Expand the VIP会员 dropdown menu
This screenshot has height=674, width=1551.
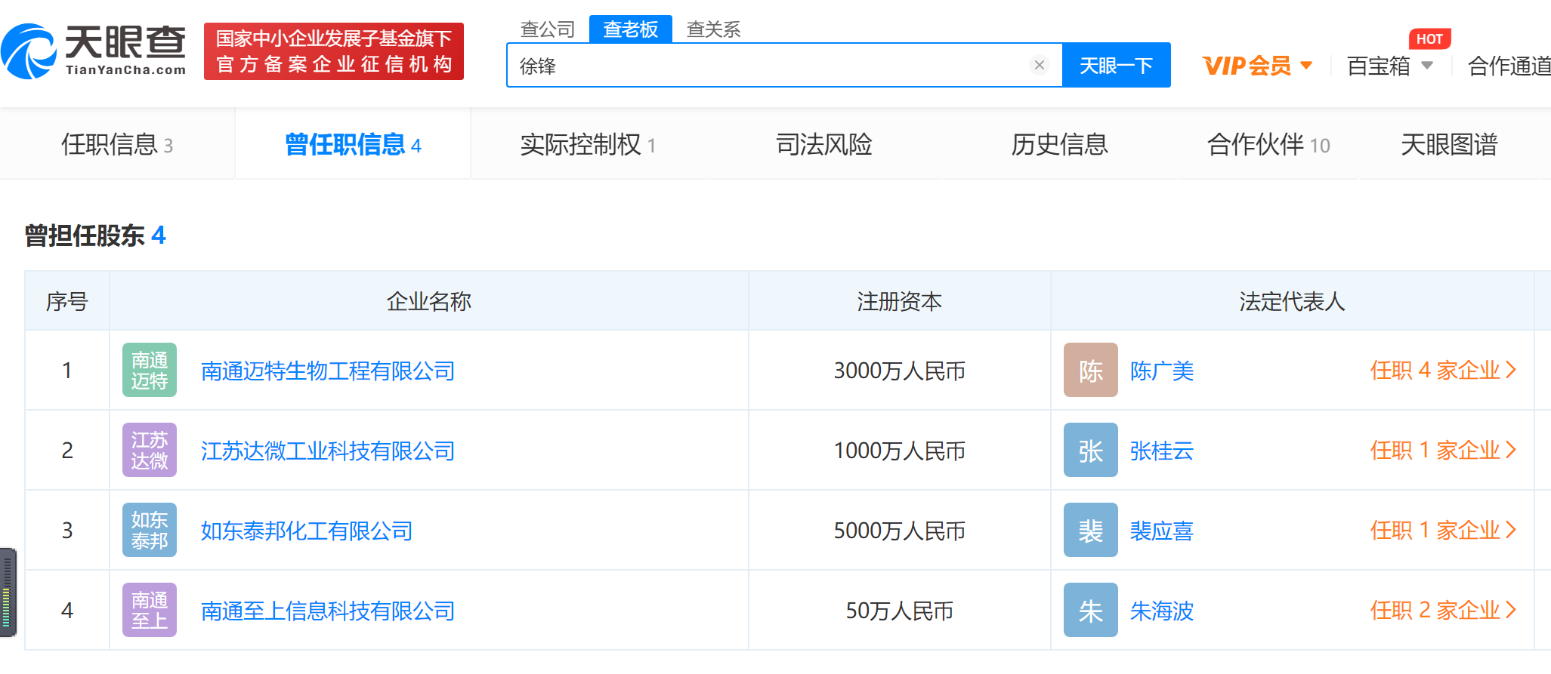[1257, 66]
